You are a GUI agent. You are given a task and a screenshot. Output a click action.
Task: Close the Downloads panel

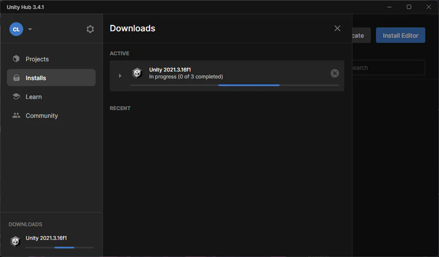[337, 28]
